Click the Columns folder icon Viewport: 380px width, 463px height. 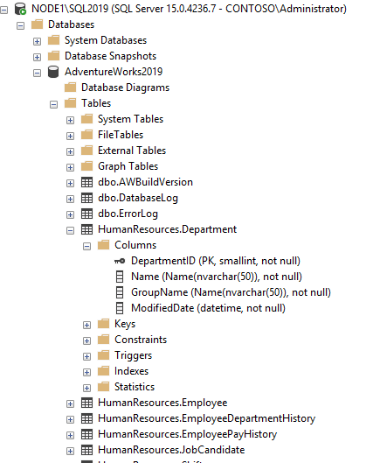tap(103, 245)
